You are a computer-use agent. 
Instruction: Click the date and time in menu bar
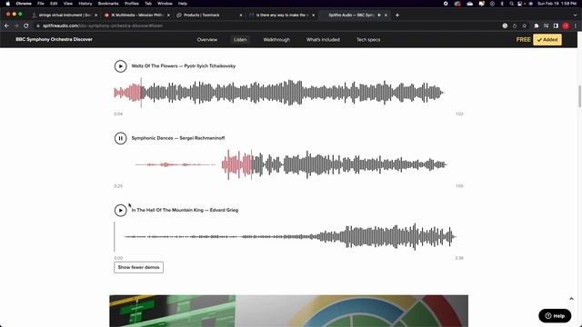tap(557, 4)
